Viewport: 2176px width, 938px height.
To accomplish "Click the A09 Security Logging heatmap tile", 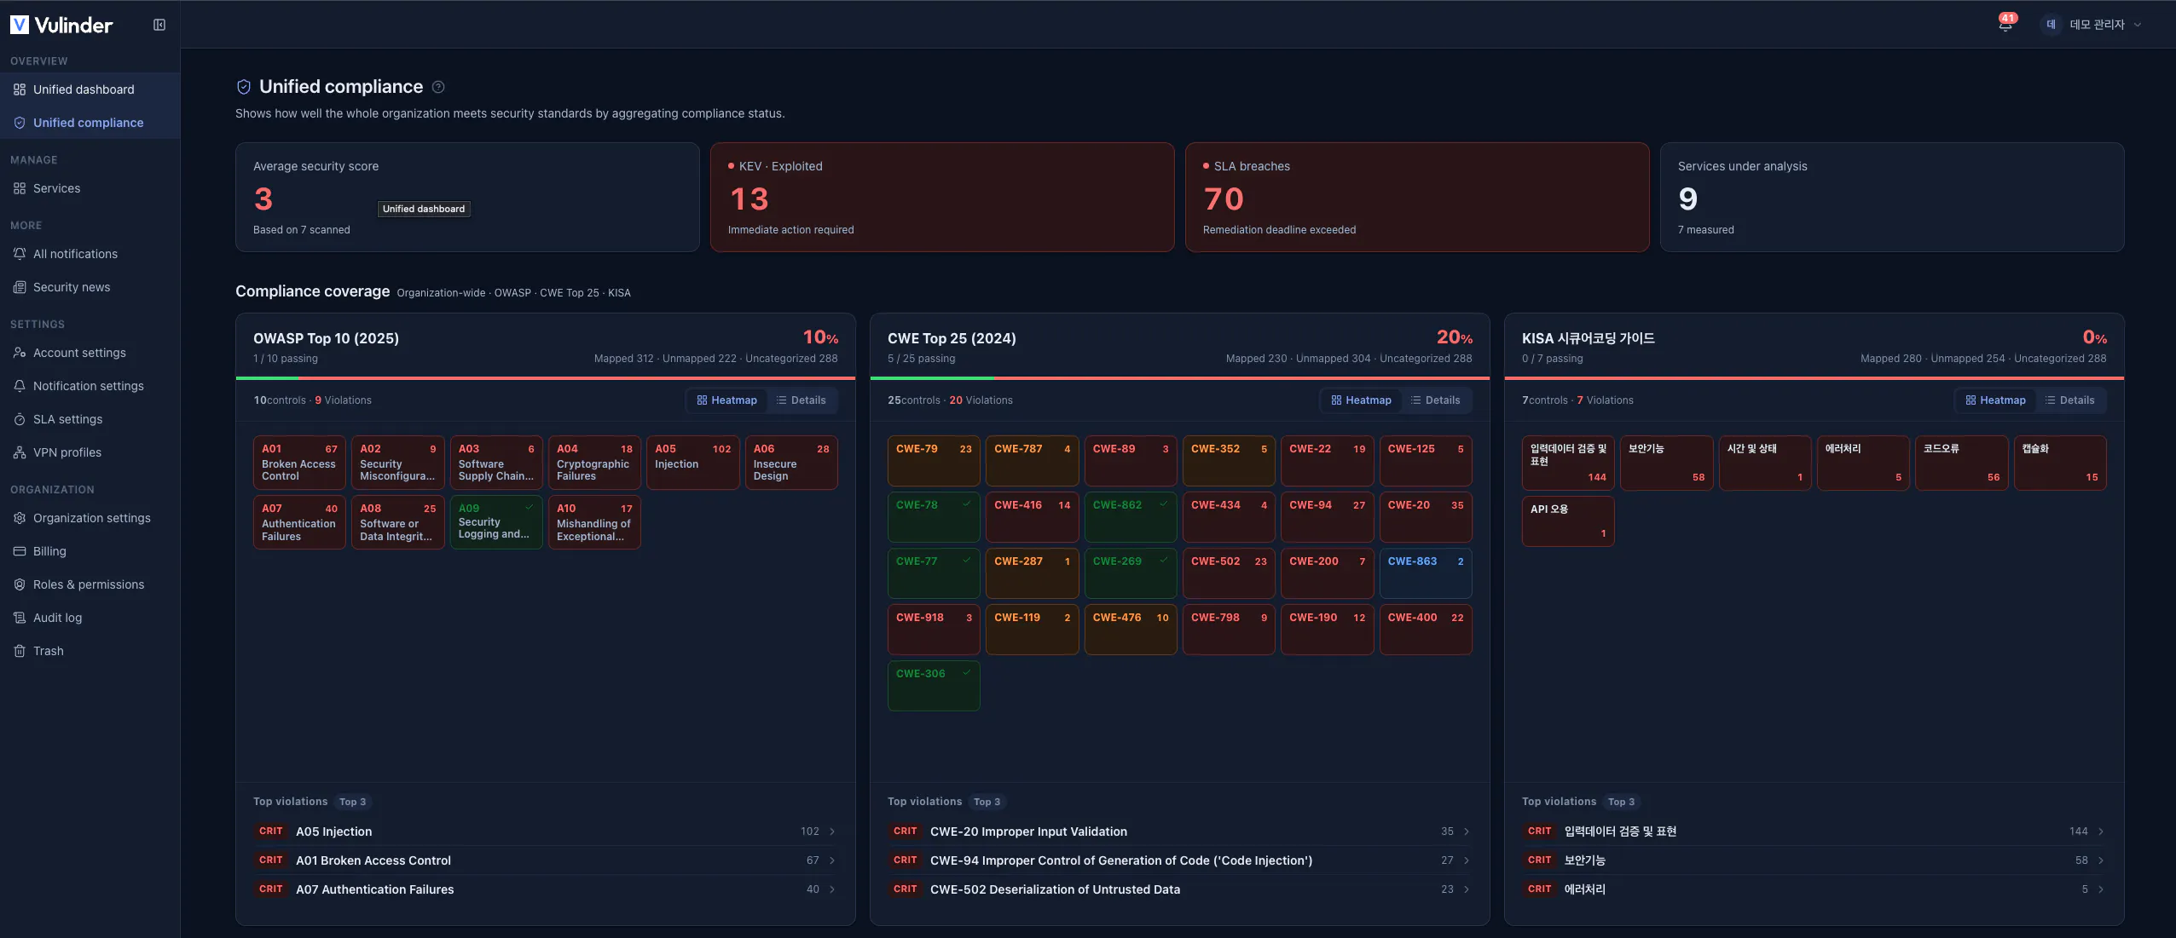I will pyautogui.click(x=496, y=522).
